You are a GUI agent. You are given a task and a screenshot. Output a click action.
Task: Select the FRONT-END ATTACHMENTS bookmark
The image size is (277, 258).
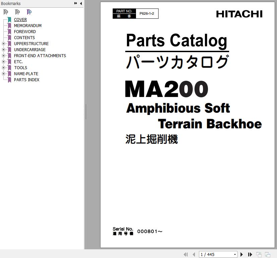[x=40, y=56]
